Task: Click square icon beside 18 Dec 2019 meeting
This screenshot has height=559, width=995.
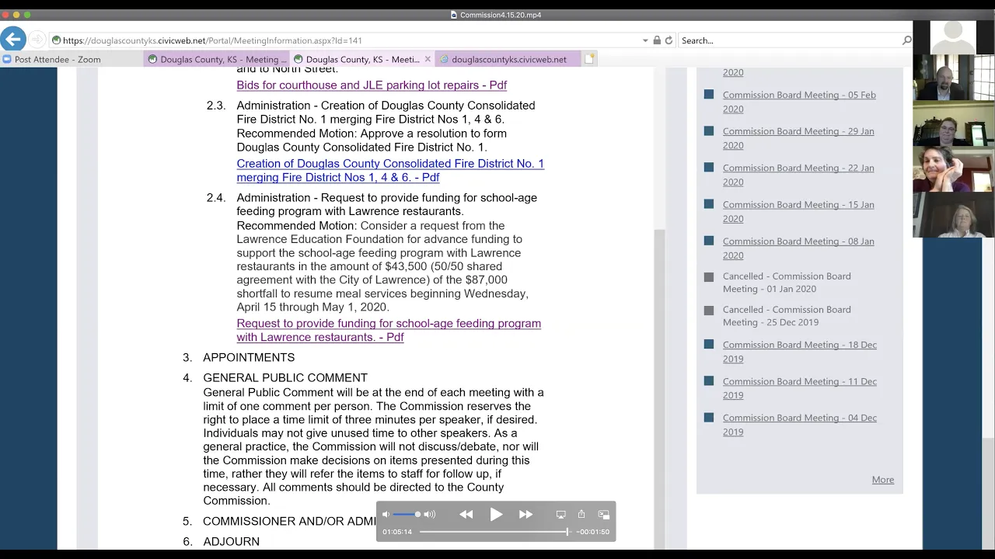Action: (709, 344)
